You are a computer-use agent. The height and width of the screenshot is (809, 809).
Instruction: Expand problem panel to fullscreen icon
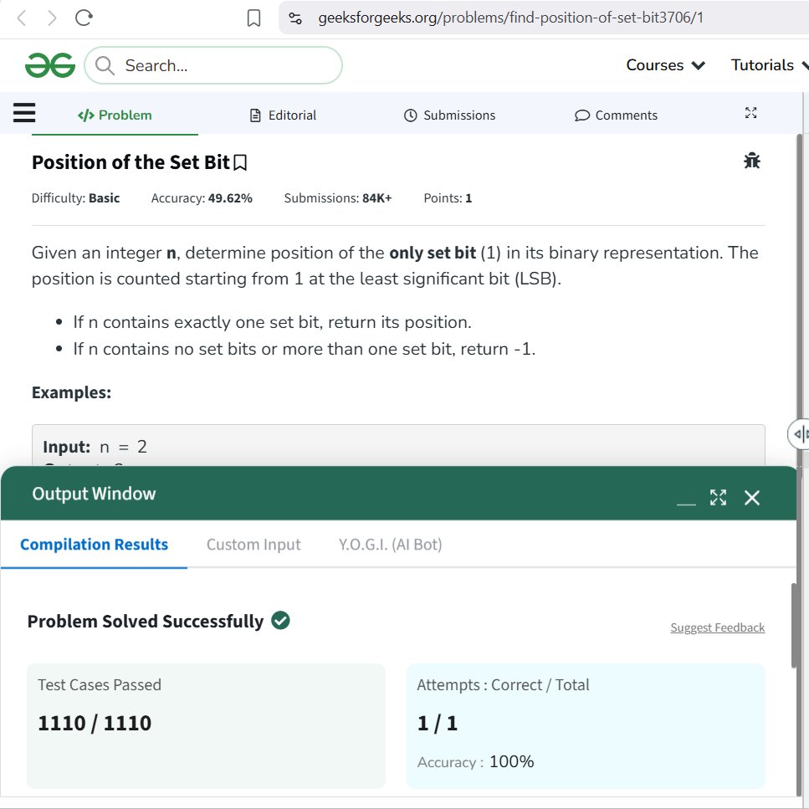coord(750,113)
